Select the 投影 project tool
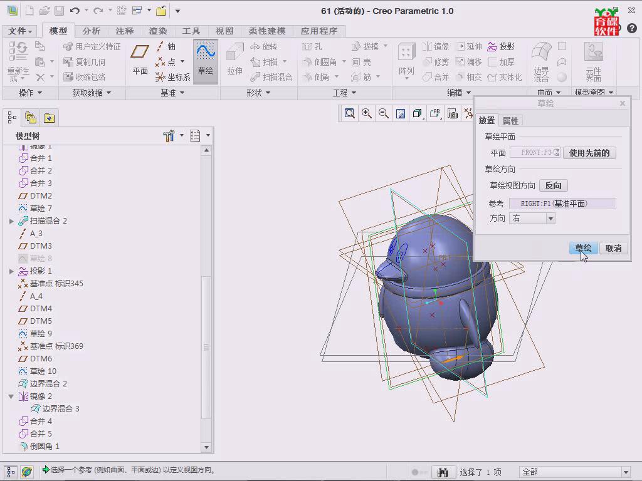 [501, 46]
